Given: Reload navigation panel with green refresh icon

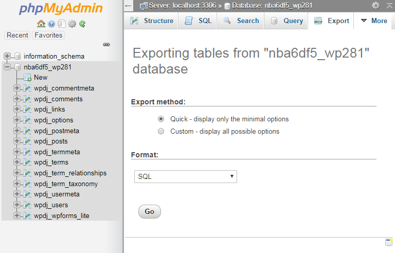Looking at the screenshot, I should (x=82, y=24).
